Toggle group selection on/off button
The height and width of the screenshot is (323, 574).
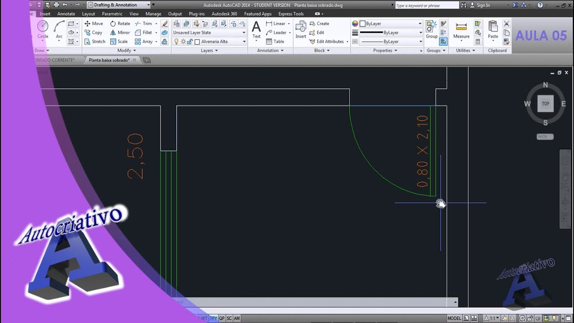click(x=443, y=41)
